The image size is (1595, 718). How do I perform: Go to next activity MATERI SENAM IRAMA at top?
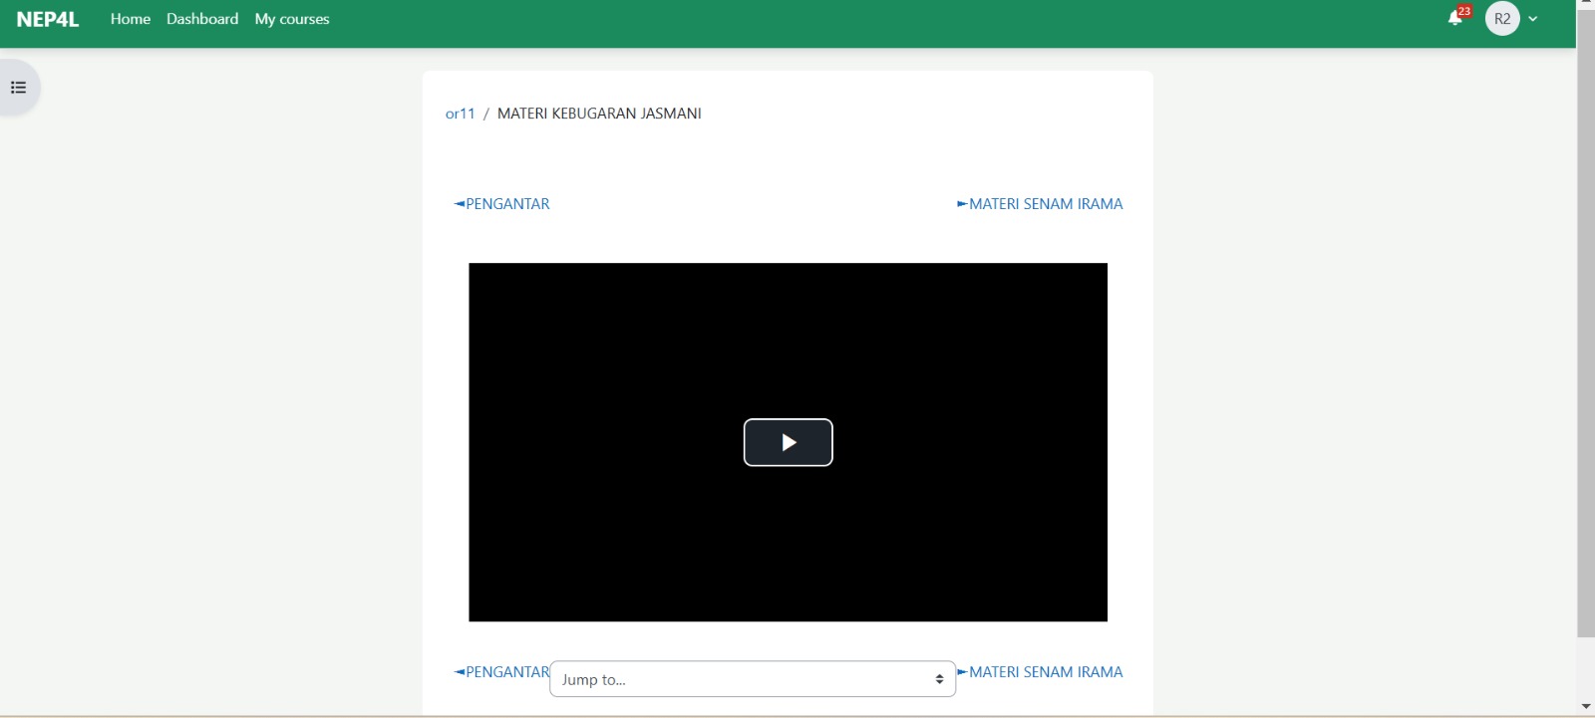[1040, 204]
